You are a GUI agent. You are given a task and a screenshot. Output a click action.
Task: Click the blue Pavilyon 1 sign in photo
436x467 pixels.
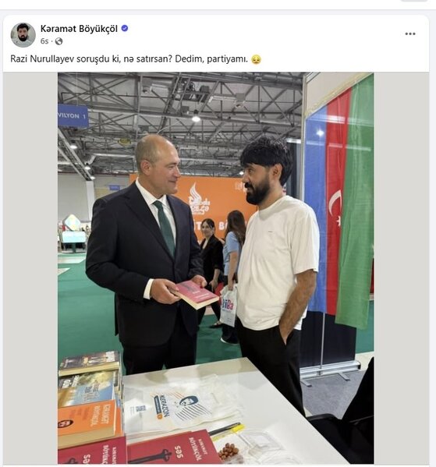pyautogui.click(x=73, y=115)
